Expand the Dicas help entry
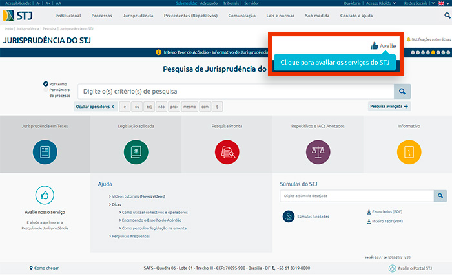452x276 pixels. pos(115,204)
